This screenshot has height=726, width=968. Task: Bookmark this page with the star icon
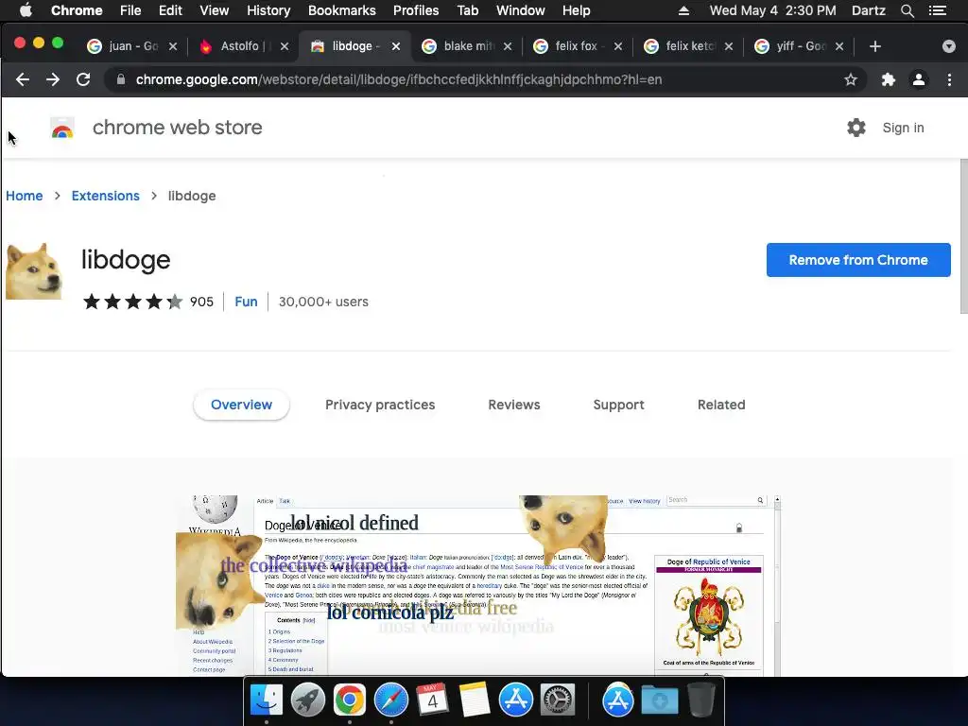point(851,79)
